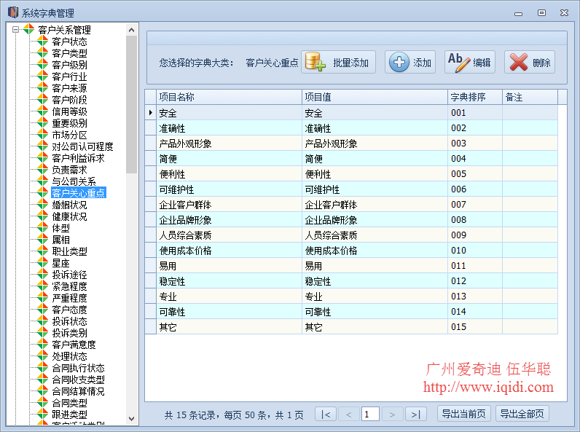Click the 备注 column header

pos(530,97)
